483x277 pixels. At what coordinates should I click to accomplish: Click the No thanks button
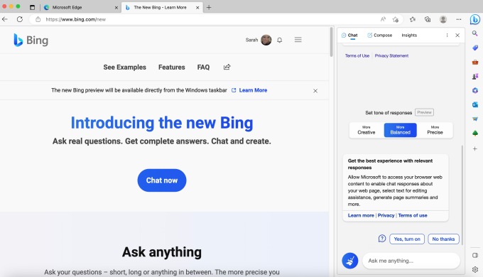443,239
